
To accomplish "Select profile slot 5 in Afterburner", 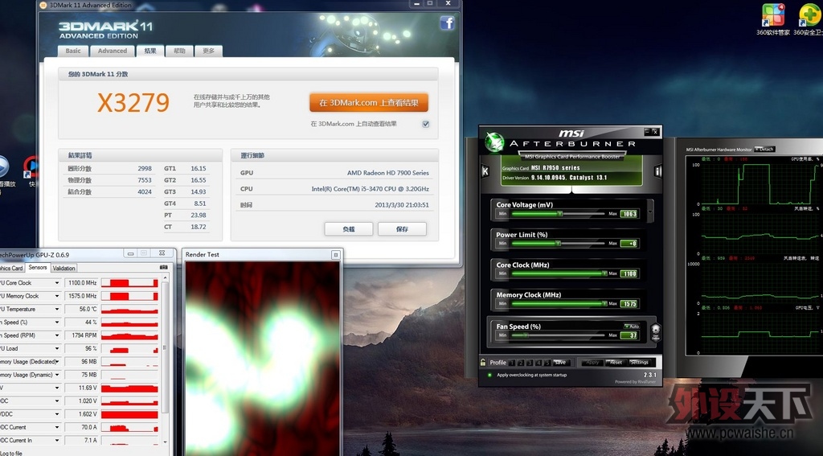I will 547,363.
